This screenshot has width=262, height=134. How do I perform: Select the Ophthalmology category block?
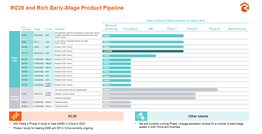click(15, 98)
